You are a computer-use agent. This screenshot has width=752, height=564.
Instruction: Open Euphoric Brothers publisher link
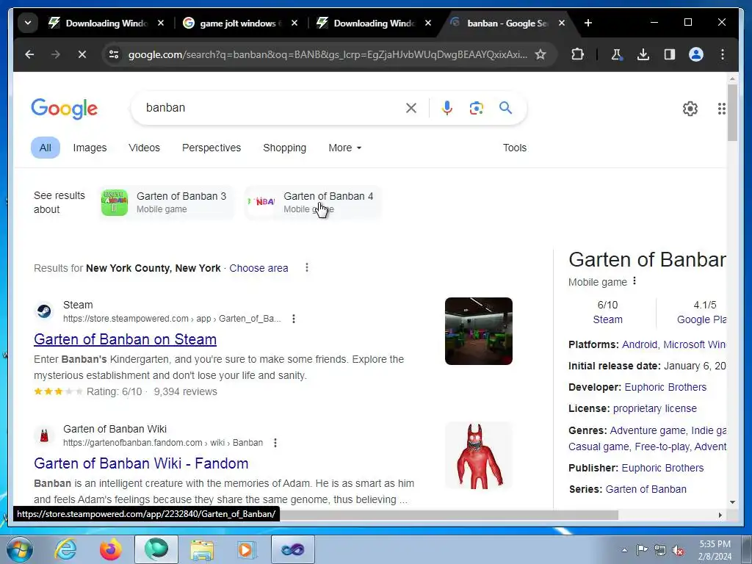click(x=662, y=468)
